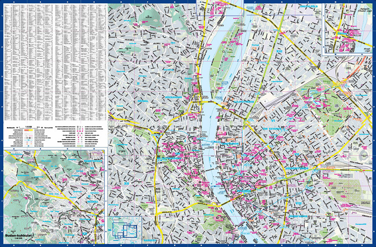Click the ANGYALFÖLD district label
This screenshot has width=376, height=247.
click(x=309, y=6)
